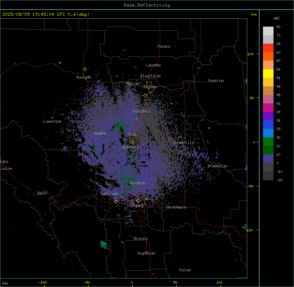The width and height of the screenshot is (294, 287).
Task: Click the yellow diamond marker below Cochrane
Action: pyautogui.click(x=116, y=201)
